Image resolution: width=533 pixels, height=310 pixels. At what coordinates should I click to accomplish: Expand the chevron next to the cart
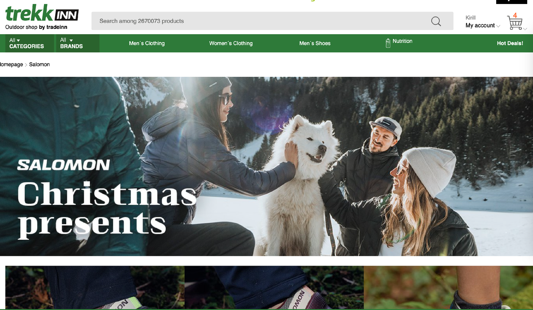pos(525,29)
